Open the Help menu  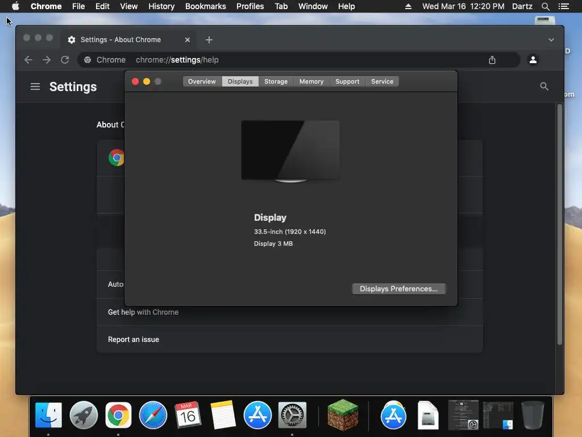coord(346,6)
